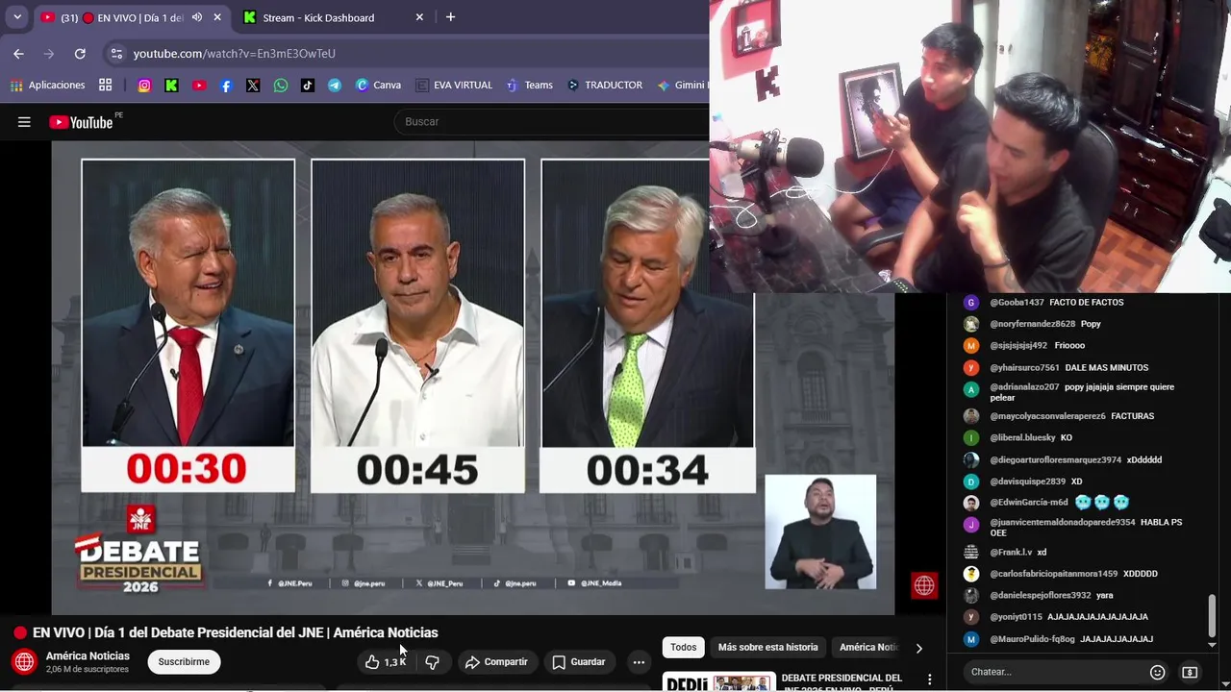
Task: Click the red globe watermark on the video
Action: [924, 585]
